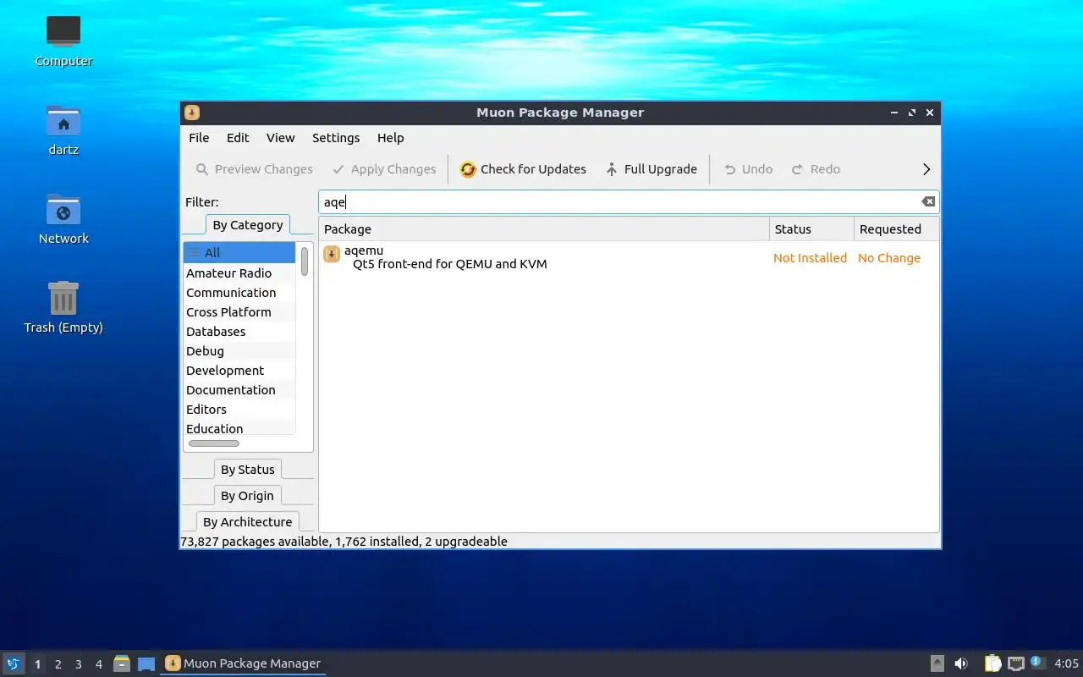Viewport: 1083px width, 677px height.
Task: Select the Amateur Radio category
Action: (239, 273)
